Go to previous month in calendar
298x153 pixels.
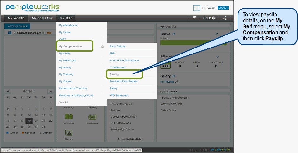pos(8,92)
